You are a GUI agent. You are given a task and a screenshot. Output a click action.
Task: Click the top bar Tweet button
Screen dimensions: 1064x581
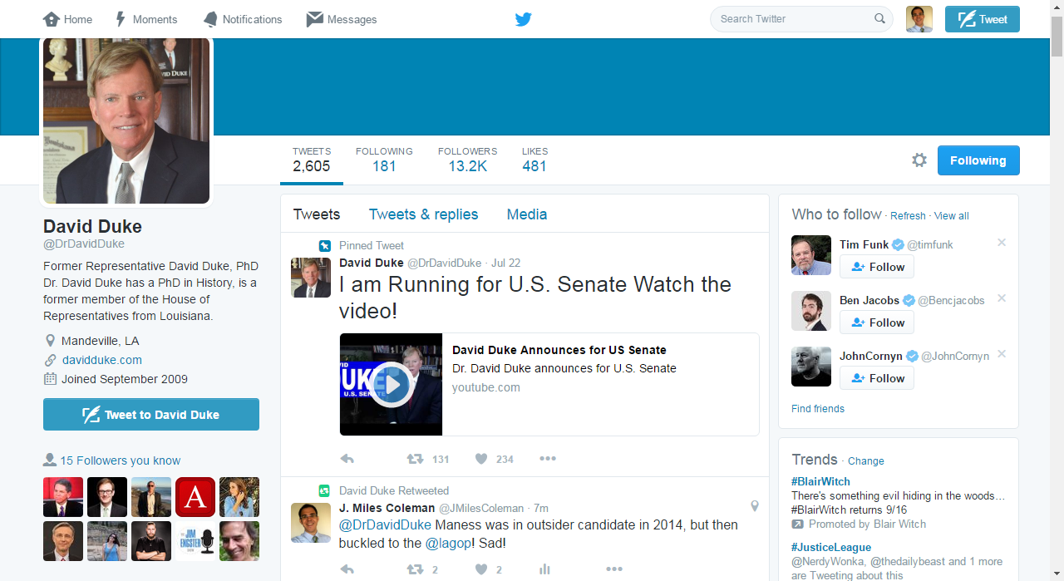(x=983, y=19)
